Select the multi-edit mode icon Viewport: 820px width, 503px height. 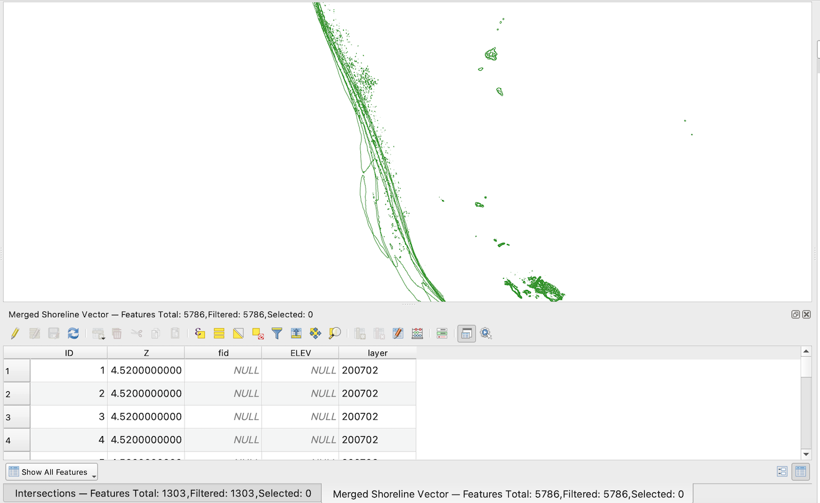[x=34, y=333]
